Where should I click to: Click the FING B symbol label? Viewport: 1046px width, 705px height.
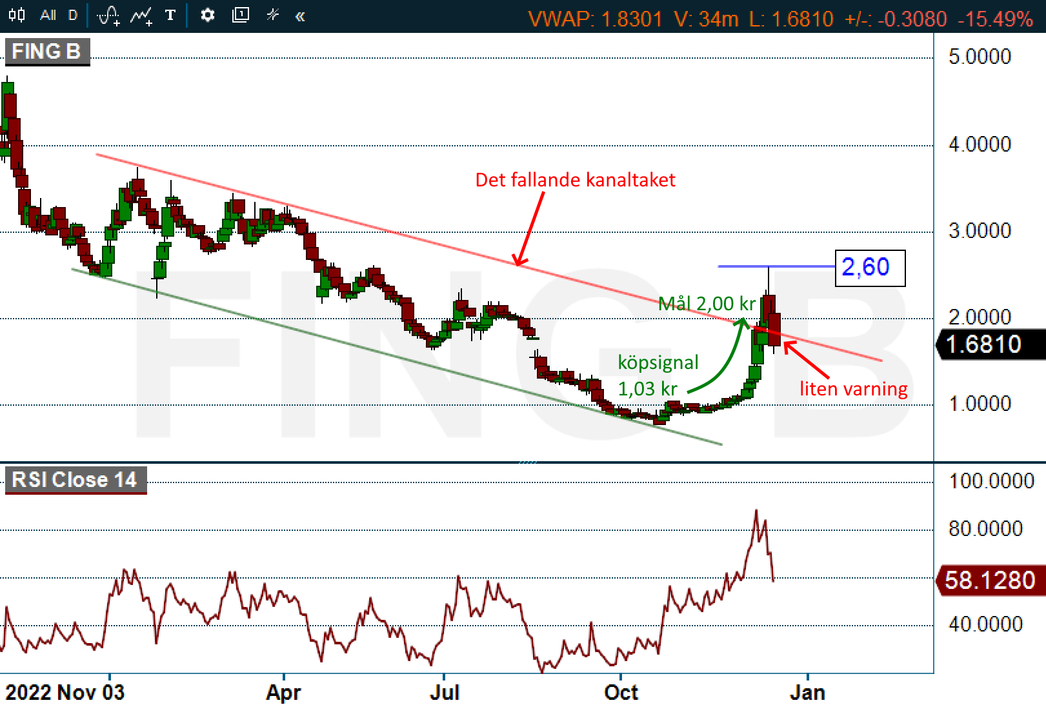[x=47, y=51]
